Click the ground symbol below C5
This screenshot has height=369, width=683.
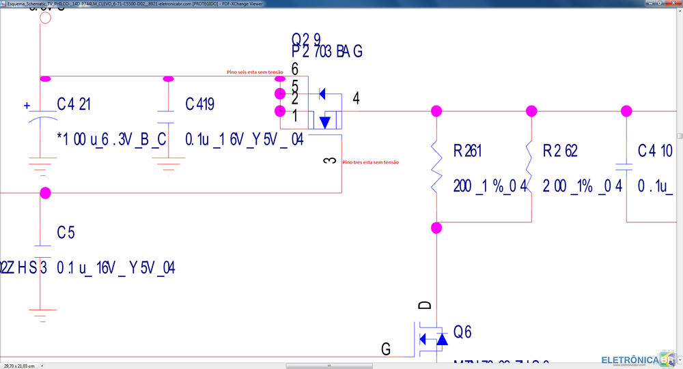pyautogui.click(x=42, y=312)
